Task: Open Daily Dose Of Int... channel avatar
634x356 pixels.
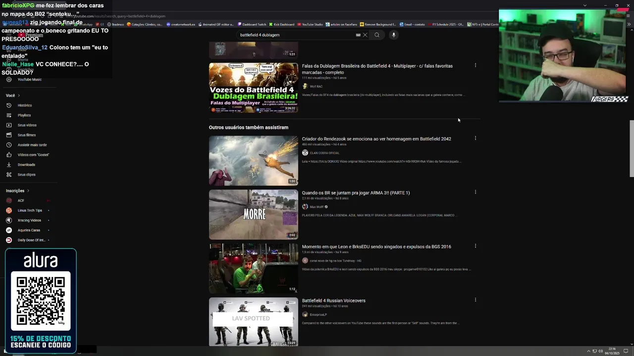Action: (x=9, y=240)
